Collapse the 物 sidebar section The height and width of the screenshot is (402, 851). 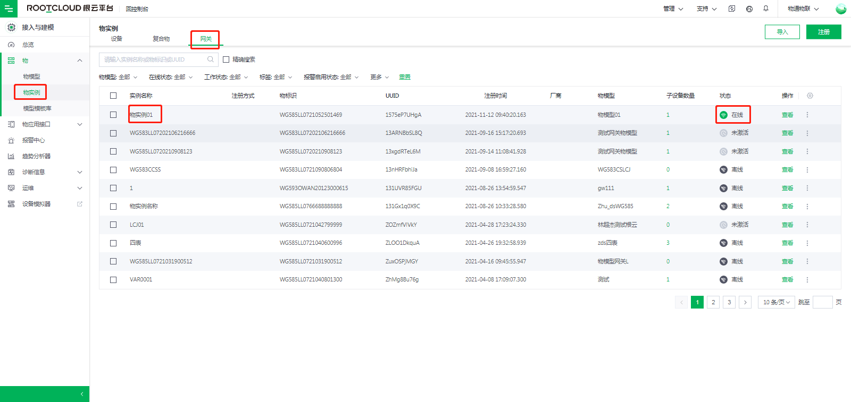(80, 61)
